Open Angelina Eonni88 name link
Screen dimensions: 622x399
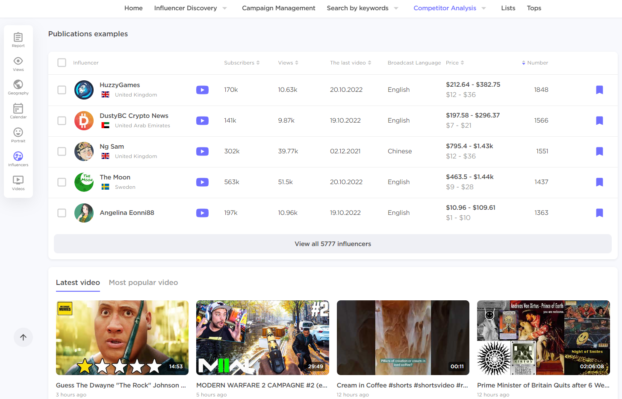click(127, 213)
